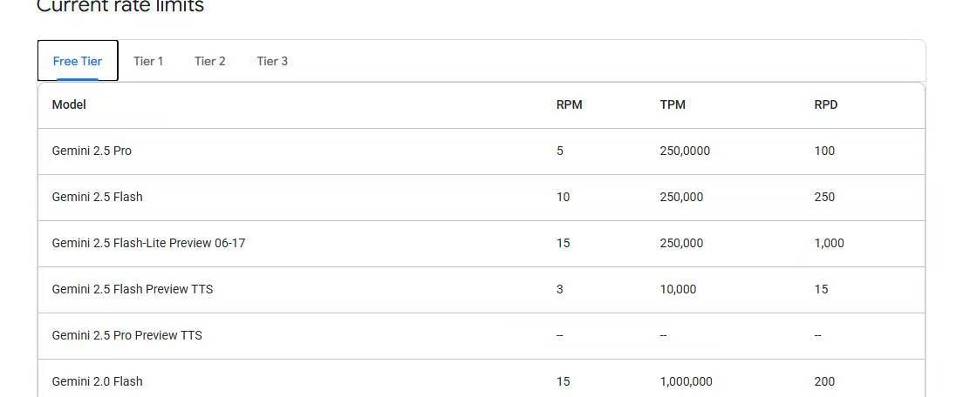Image resolution: width=977 pixels, height=397 pixels.
Task: Click the Gemini 2.5 Pro Preview TTS label
Action: [127, 335]
